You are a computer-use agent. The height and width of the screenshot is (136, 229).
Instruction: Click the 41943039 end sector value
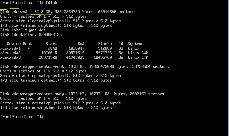point(75,57)
